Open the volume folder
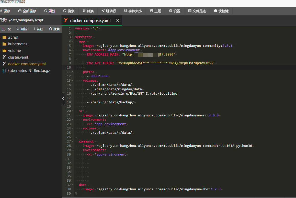 [14, 51]
